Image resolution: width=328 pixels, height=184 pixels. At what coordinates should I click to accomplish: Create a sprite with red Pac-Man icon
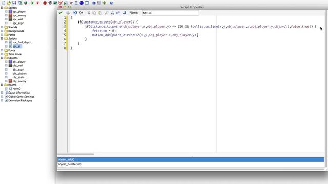pyautogui.click(x=45, y=3)
